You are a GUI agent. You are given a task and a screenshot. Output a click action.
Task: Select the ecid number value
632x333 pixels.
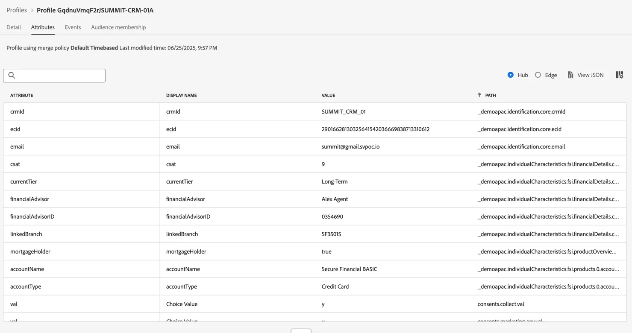pos(375,129)
